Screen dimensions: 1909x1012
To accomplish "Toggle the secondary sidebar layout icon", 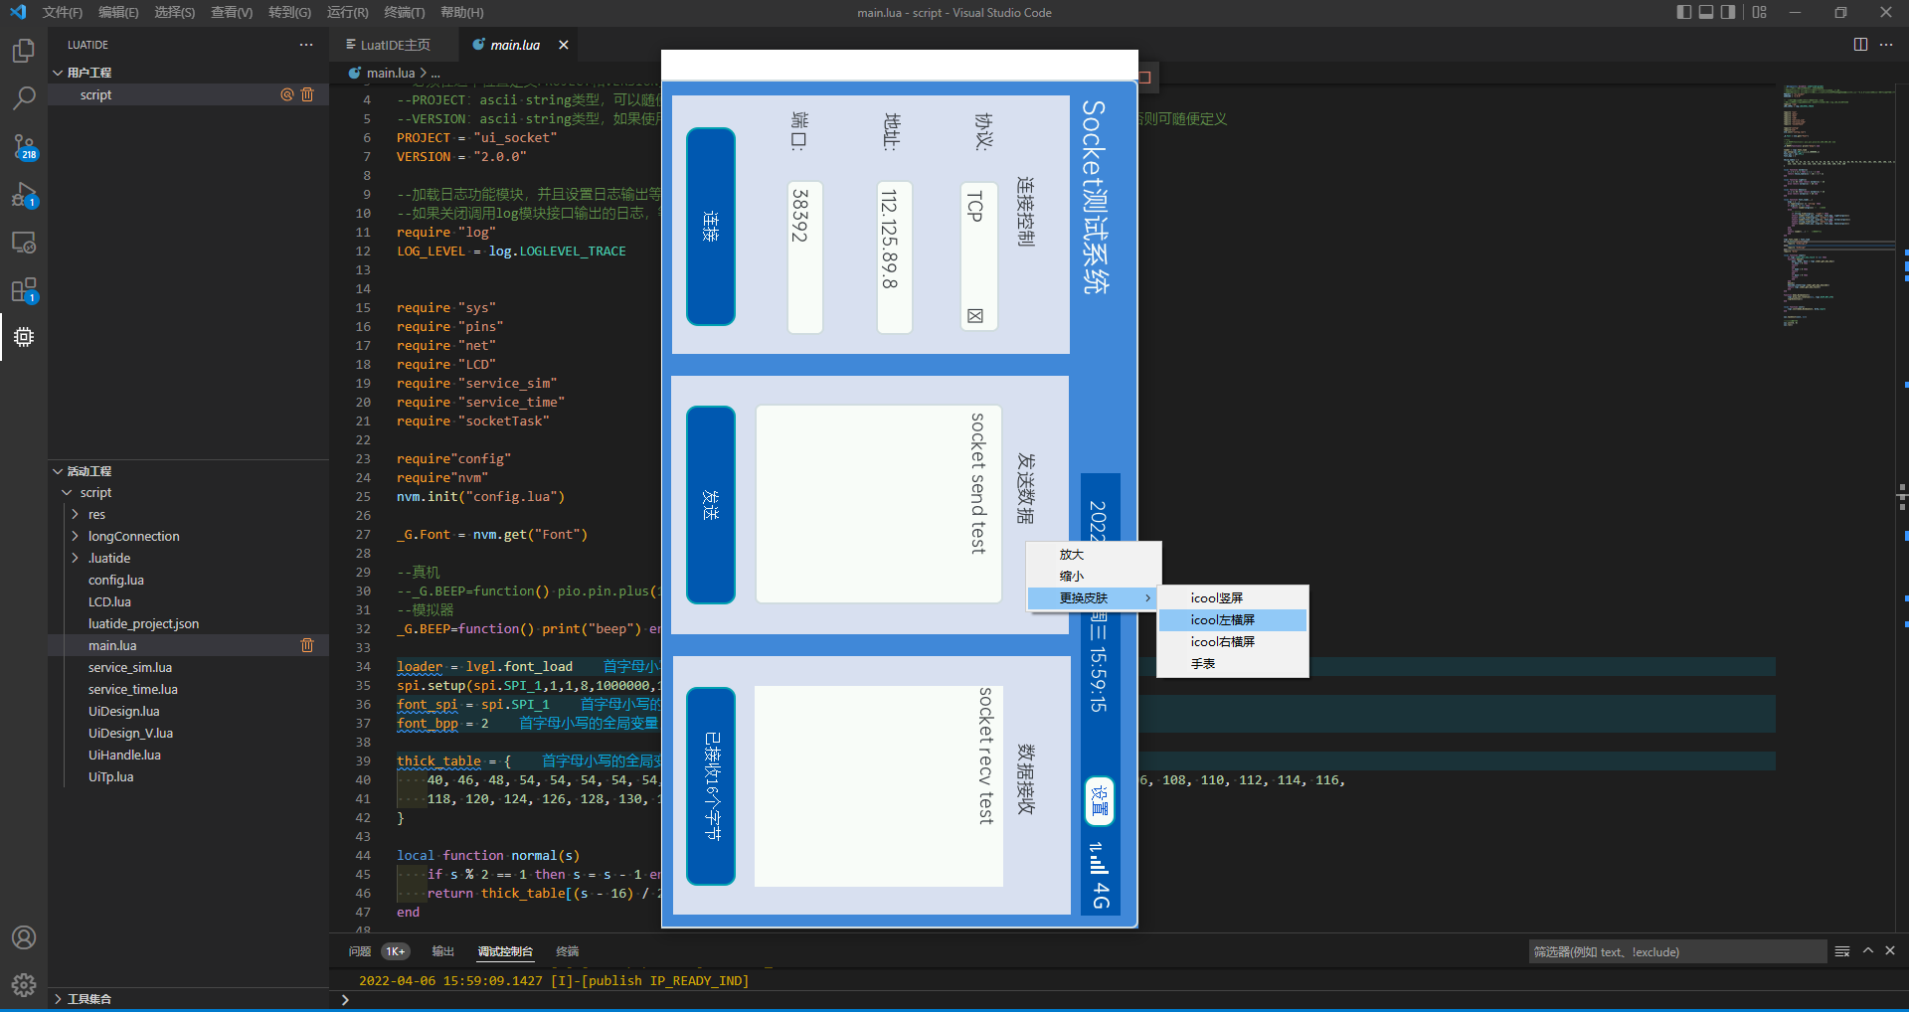I will (1729, 12).
